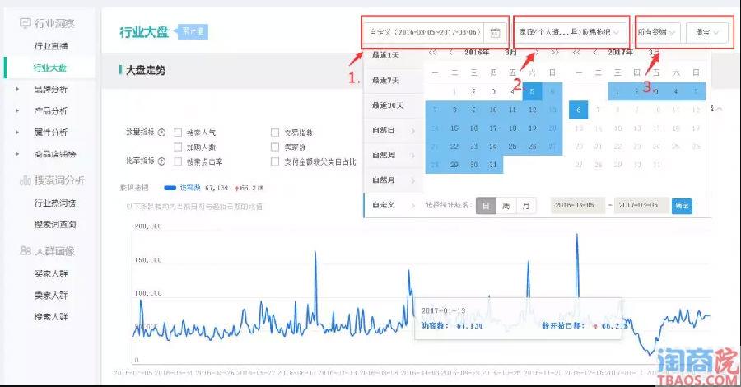Expand the 品牌分析 sidebar group
741x387 pixels.
click(17, 89)
